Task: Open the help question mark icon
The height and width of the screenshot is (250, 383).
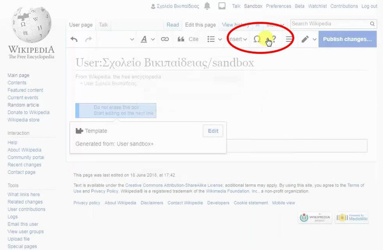Action: tap(274, 39)
